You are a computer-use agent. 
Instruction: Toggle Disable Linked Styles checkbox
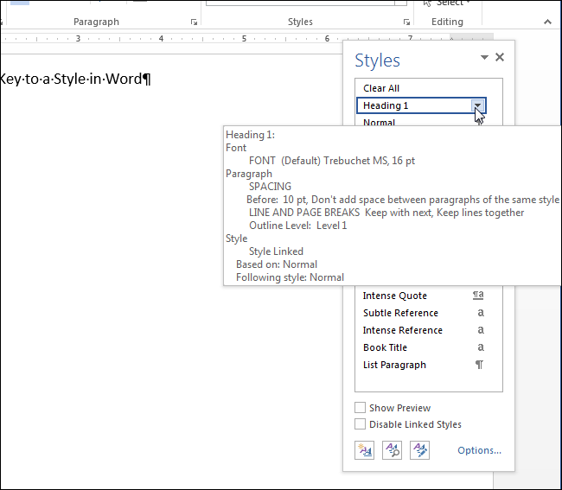click(x=361, y=424)
